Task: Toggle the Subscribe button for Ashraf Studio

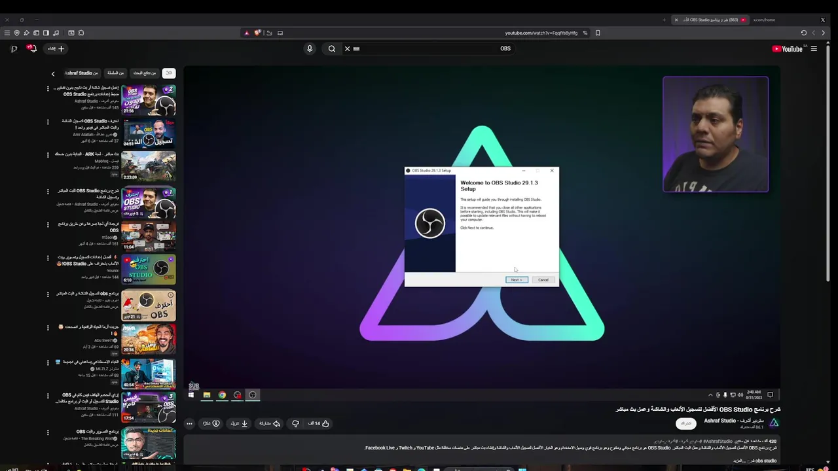Action: [x=685, y=423]
